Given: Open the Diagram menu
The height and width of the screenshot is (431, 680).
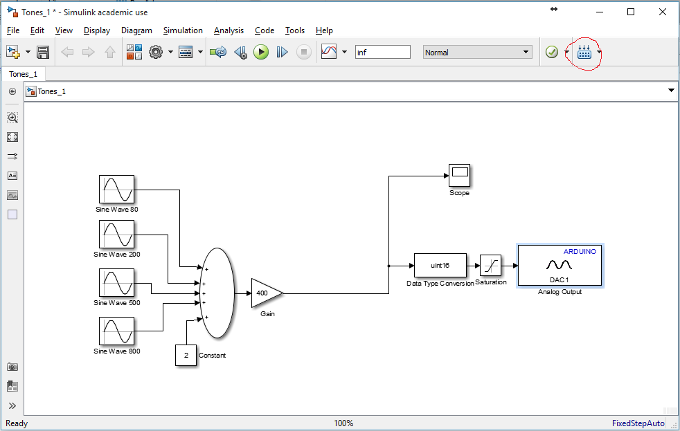Looking at the screenshot, I should [136, 30].
